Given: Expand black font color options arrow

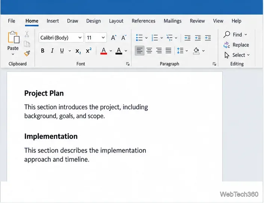Looking at the screenshot, I should (x=126, y=51).
